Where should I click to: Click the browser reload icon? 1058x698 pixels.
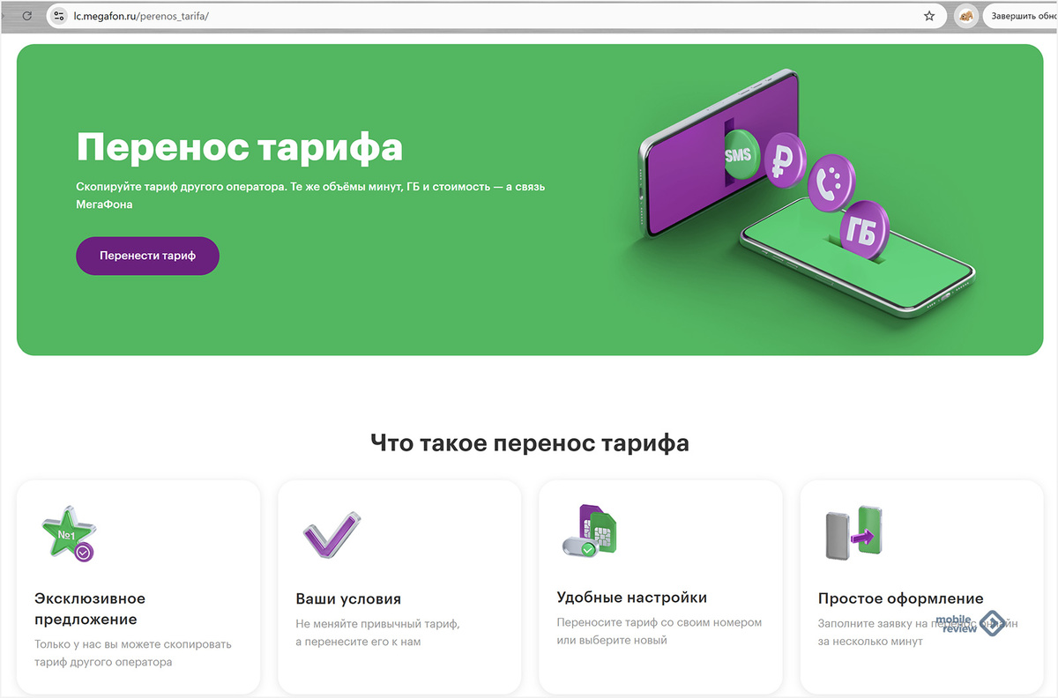27,16
